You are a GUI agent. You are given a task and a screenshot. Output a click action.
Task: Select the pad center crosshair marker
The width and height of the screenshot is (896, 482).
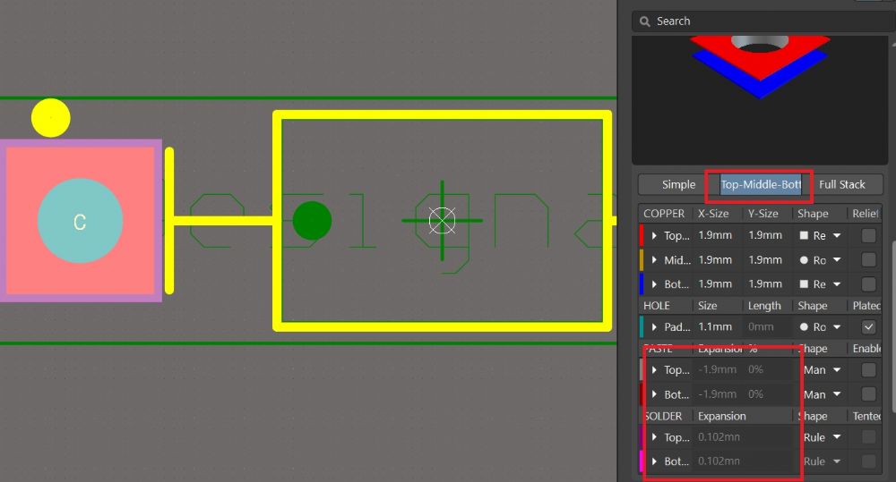442,220
